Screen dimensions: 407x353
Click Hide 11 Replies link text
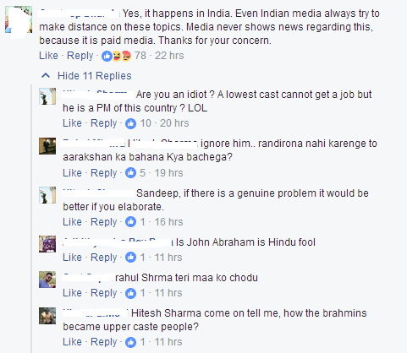[95, 76]
